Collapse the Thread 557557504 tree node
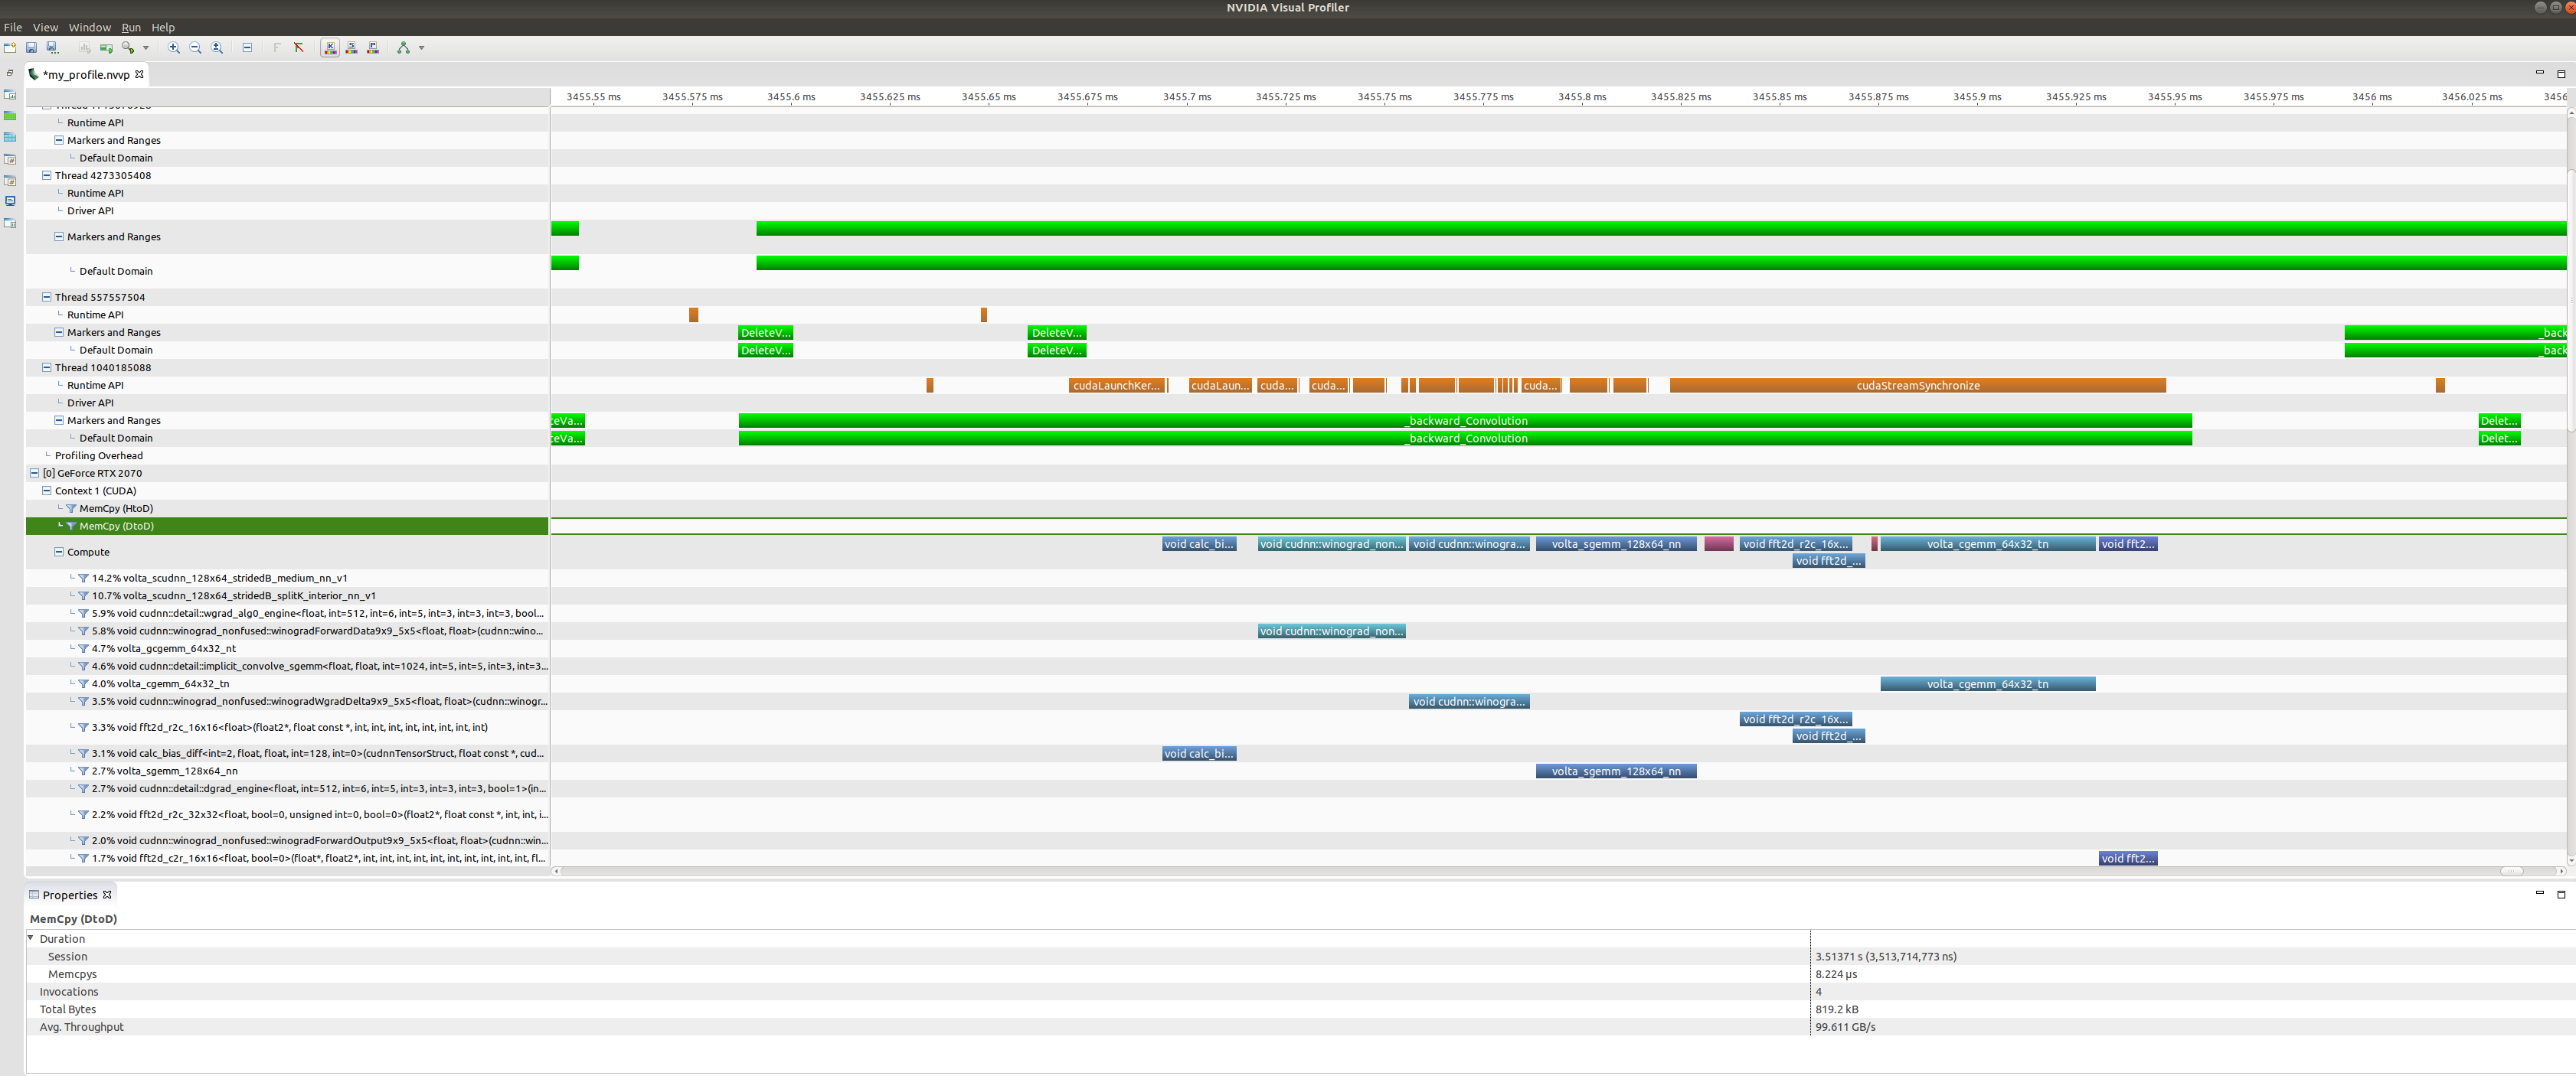The width and height of the screenshot is (2576, 1076). tap(46, 297)
